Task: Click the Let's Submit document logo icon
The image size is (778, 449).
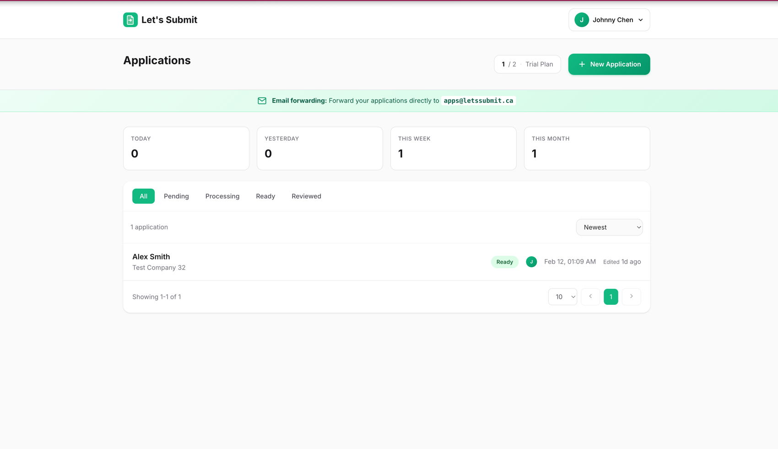Action: [x=130, y=20]
